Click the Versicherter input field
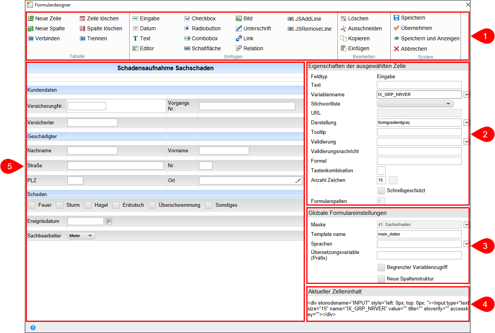This screenshot has width=495, height=333. (92, 123)
